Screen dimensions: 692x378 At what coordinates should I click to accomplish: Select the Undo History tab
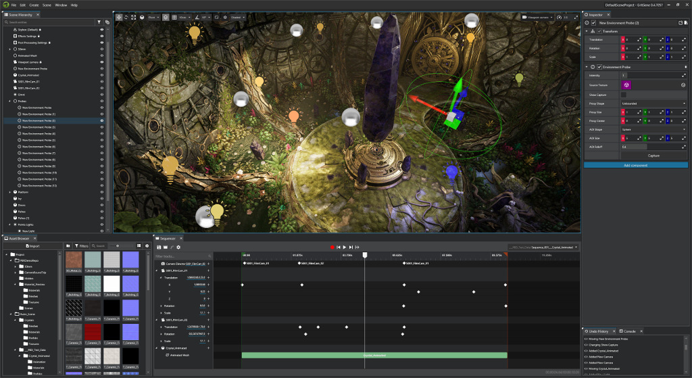(x=598, y=331)
